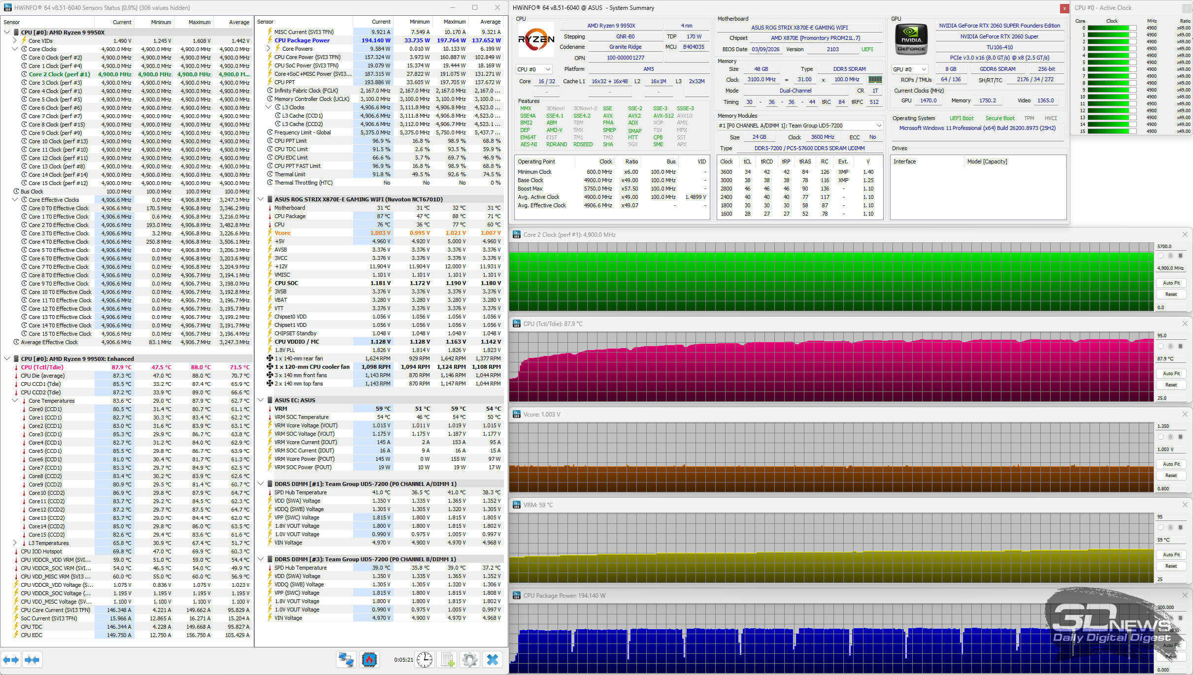Select the dark gray style option in Vcore graph

click(x=1180, y=437)
